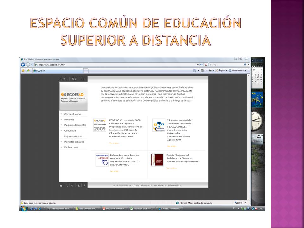
Task: Open Proyectos similares in the side menu
Action: 74,142
